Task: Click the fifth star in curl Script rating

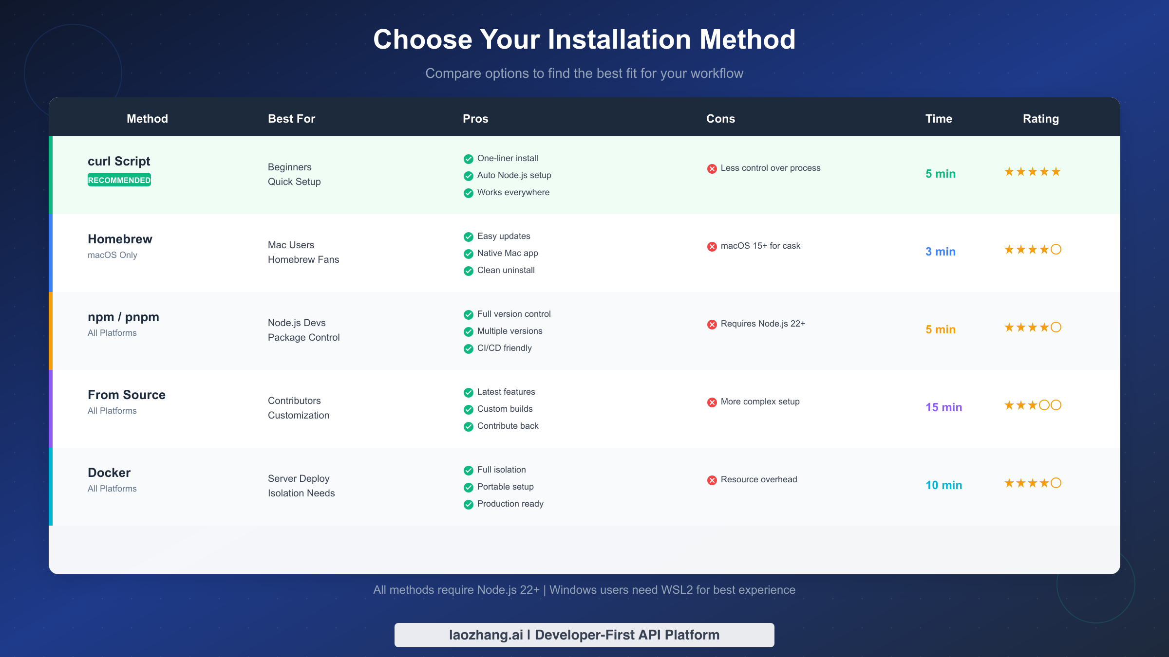Action: click(x=1056, y=171)
